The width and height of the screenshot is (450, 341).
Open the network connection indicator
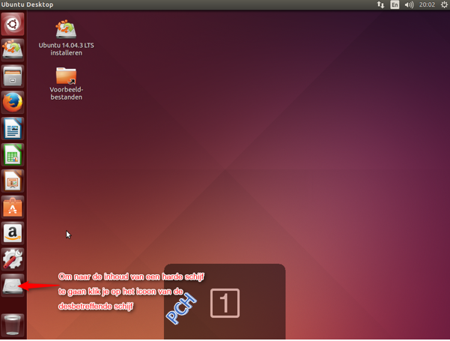(380, 4)
